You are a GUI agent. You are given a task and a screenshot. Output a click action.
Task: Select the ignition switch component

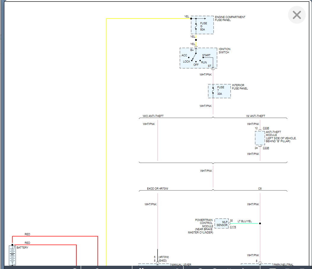coord(198,58)
